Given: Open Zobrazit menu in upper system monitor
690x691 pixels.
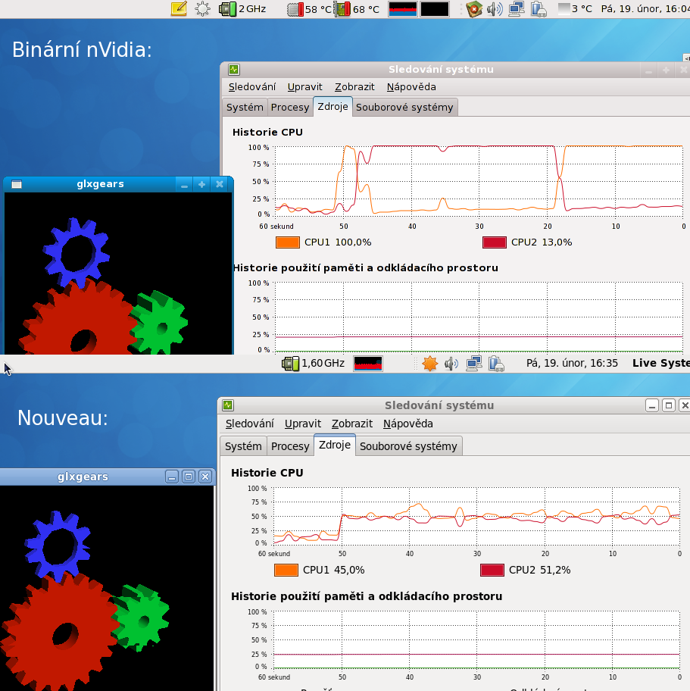Looking at the screenshot, I should pos(354,87).
